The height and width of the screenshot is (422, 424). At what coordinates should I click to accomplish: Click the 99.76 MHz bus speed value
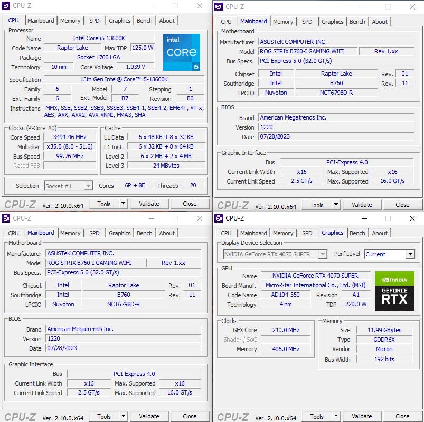click(x=70, y=156)
